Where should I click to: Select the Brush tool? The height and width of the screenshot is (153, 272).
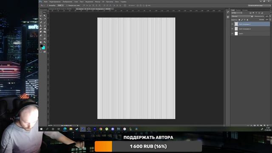(x=45, y=23)
